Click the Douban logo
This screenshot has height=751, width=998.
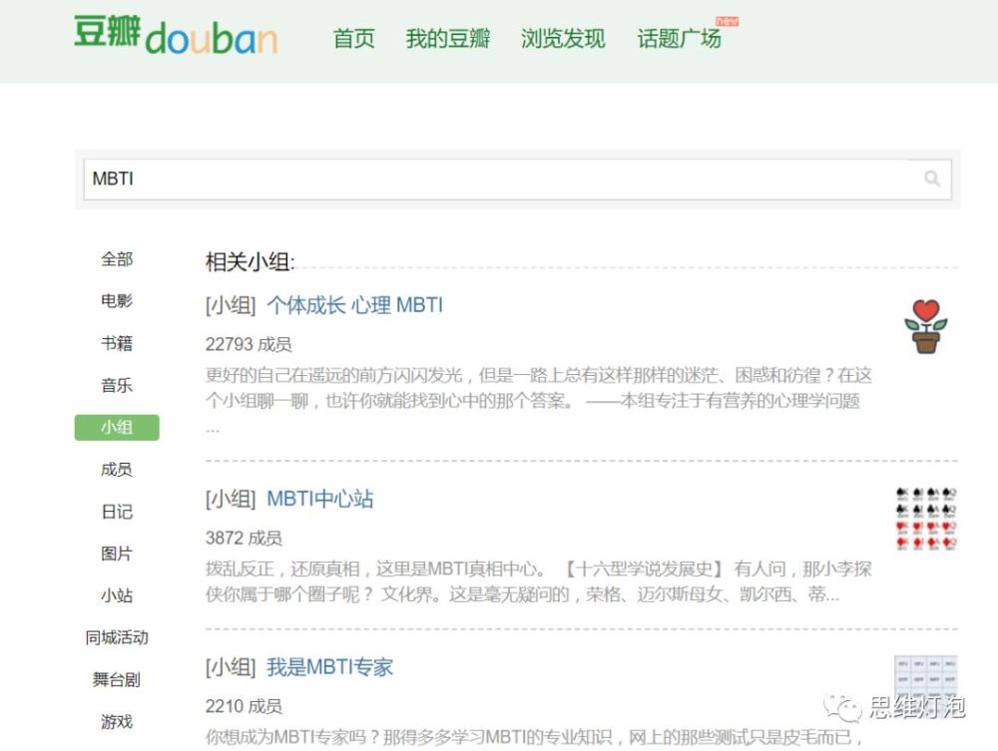click(x=176, y=35)
